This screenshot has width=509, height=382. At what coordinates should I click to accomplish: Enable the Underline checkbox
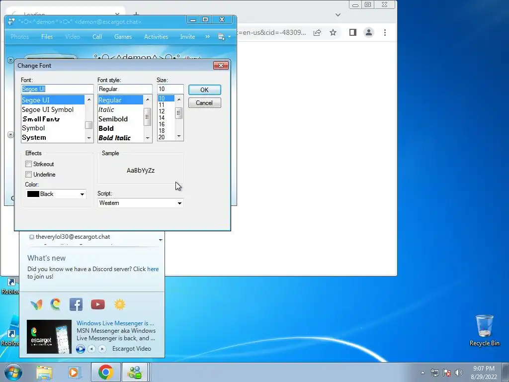pos(28,175)
